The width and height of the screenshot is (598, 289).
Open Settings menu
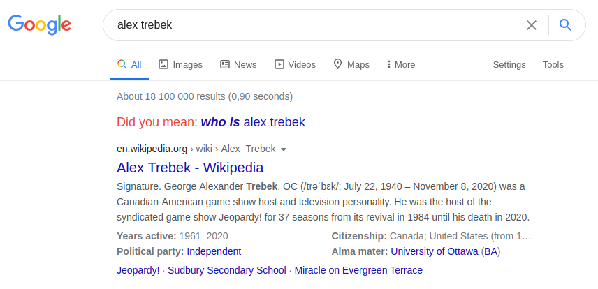pos(509,64)
